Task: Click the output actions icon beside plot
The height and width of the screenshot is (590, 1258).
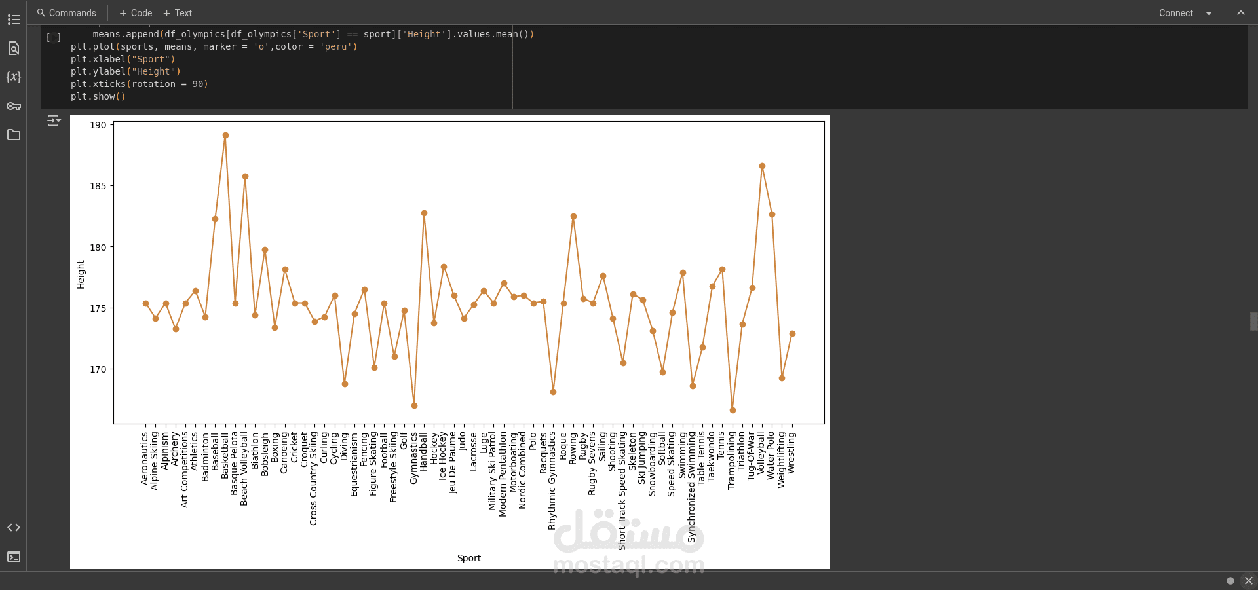Action: click(x=54, y=120)
